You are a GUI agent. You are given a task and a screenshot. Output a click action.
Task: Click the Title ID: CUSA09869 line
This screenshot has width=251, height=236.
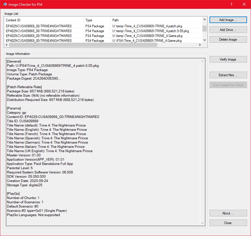tap(22, 121)
